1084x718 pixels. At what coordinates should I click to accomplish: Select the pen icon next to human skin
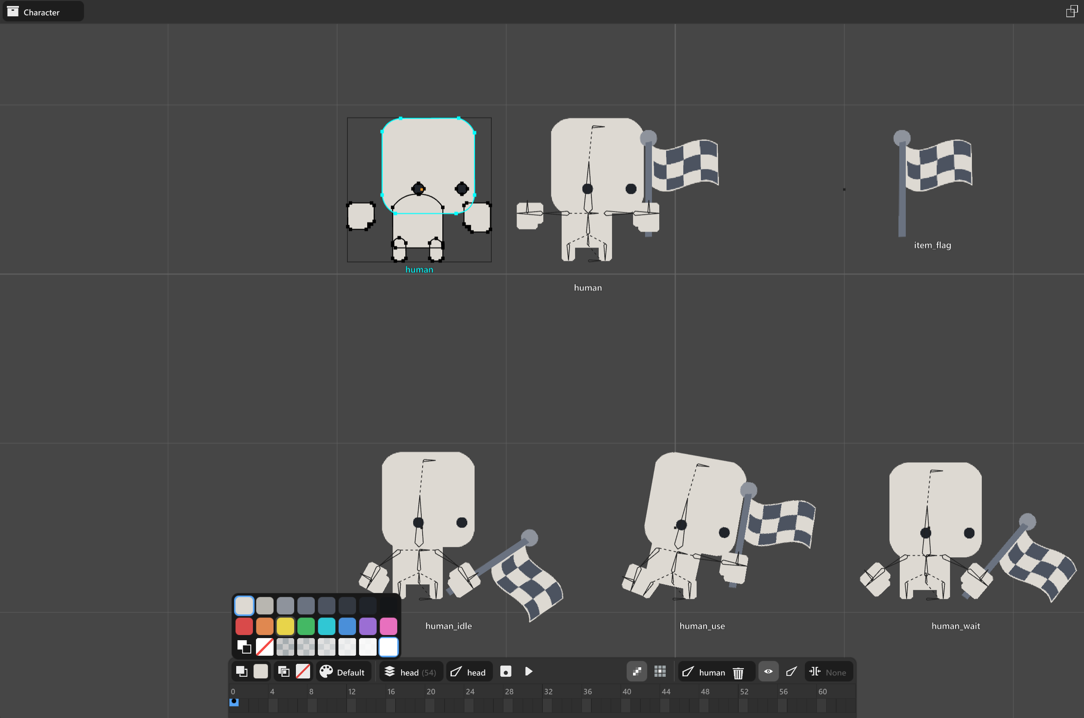tap(688, 672)
